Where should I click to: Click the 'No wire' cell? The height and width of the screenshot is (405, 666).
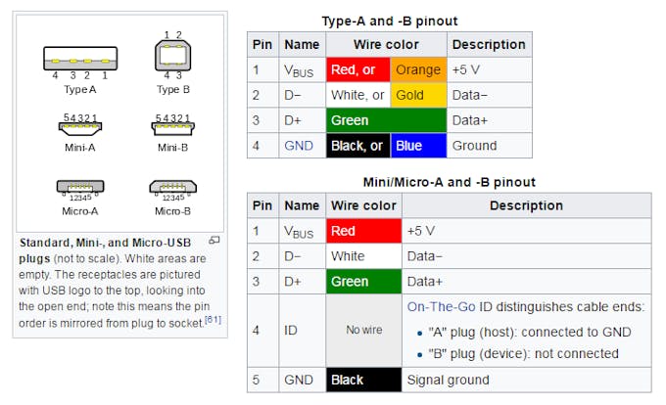pyautogui.click(x=363, y=331)
